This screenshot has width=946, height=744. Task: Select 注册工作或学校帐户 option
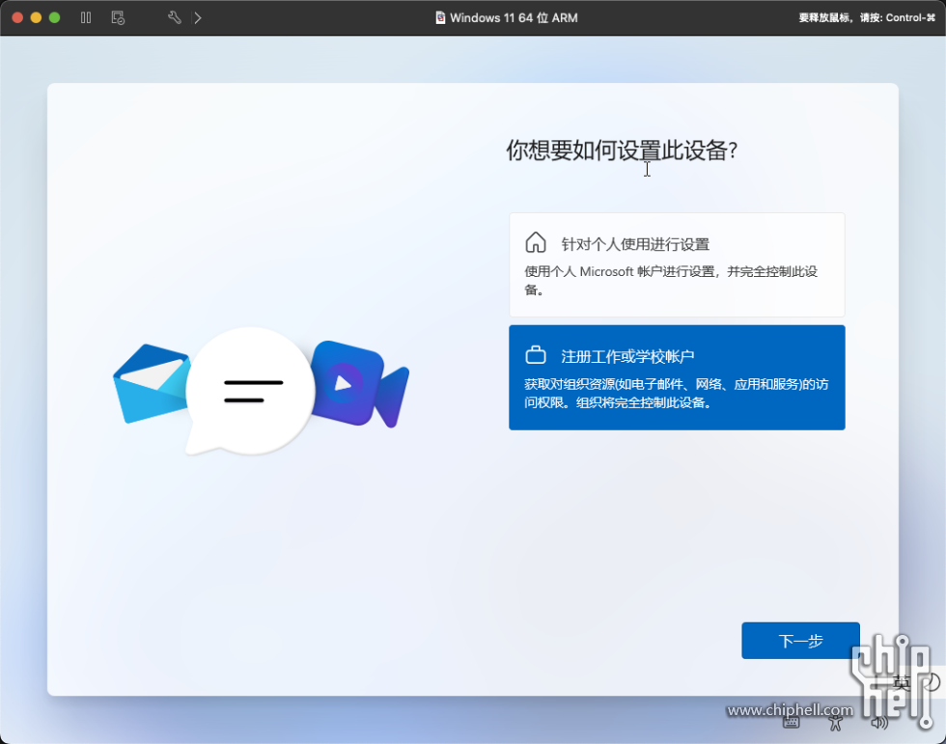click(x=677, y=377)
